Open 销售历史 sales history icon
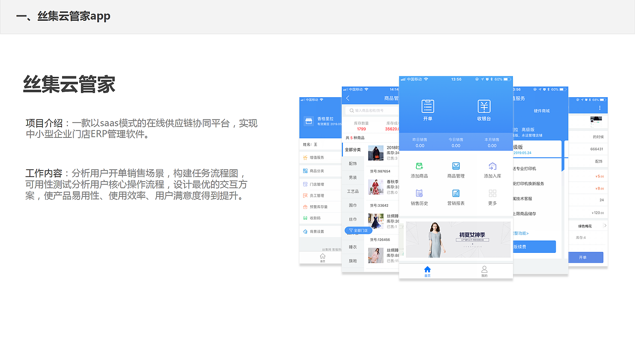 [x=419, y=193]
